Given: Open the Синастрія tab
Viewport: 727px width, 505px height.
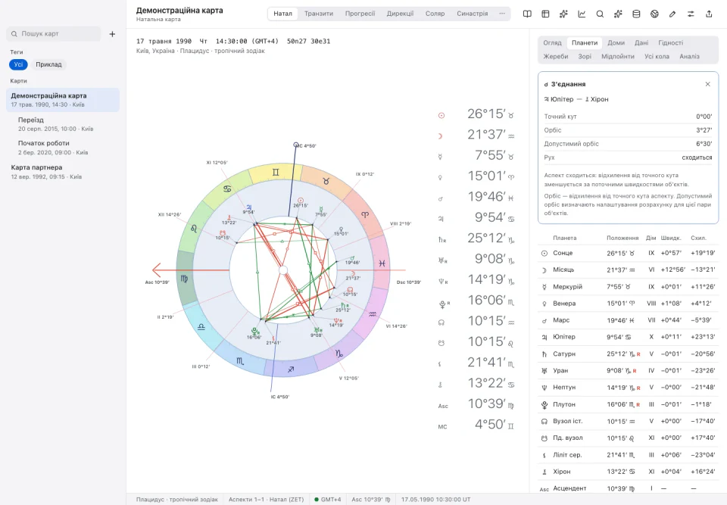Looking at the screenshot, I should 472,14.
